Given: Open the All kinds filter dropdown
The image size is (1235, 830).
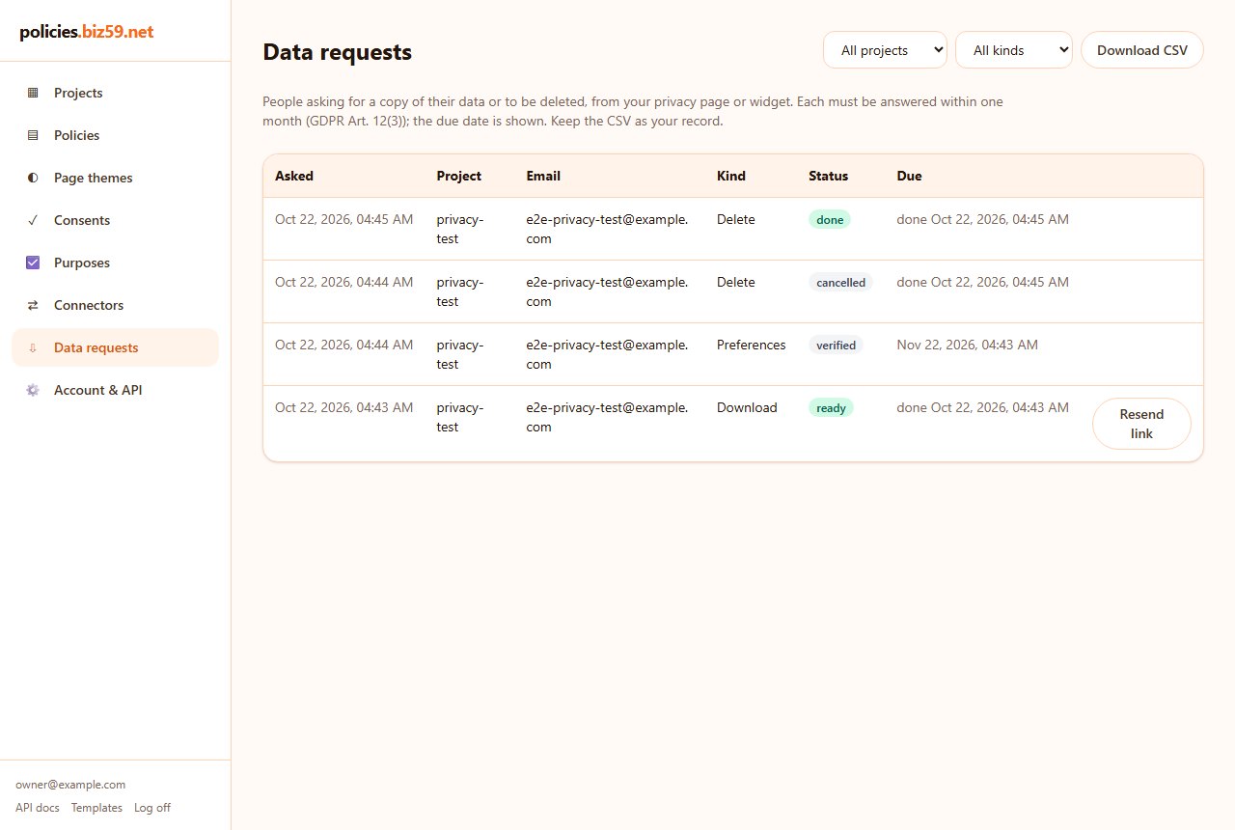Looking at the screenshot, I should click(1014, 50).
